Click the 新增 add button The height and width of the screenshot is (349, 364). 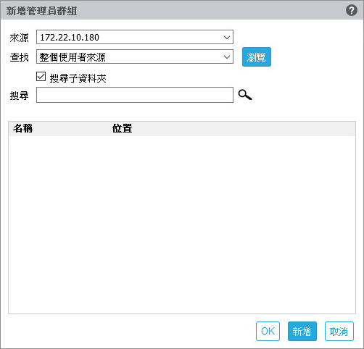pos(302,331)
